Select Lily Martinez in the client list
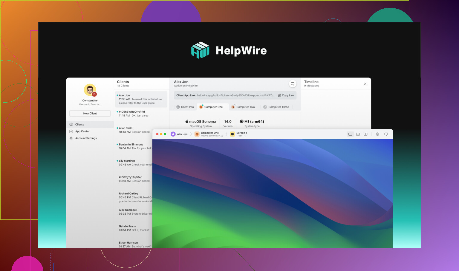The image size is (459, 271). (x=134, y=163)
